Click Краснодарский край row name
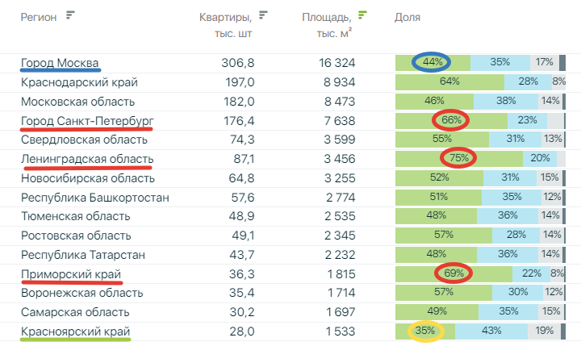 point(79,82)
